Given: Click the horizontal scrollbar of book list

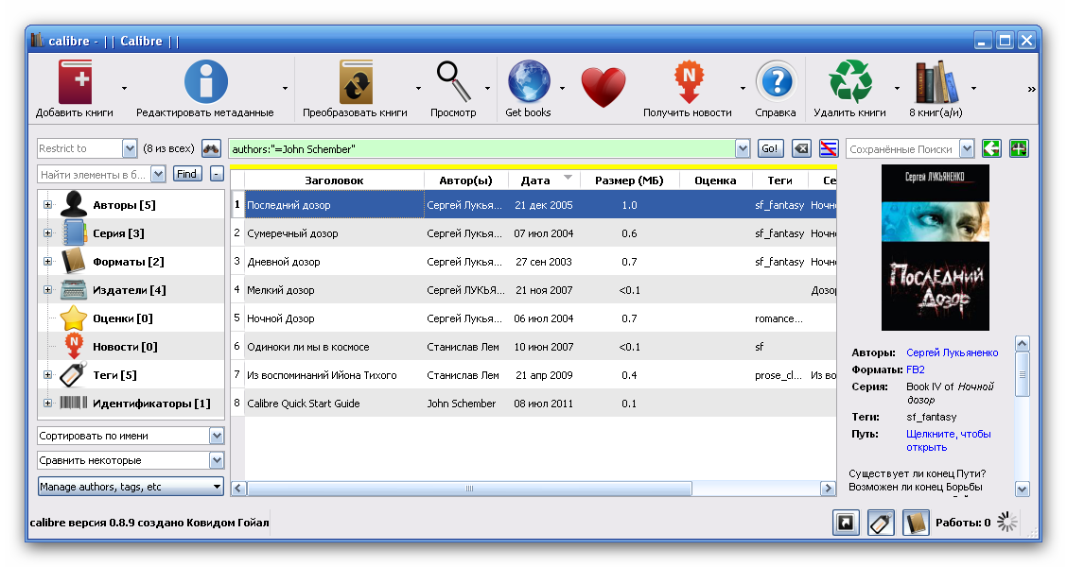Looking at the screenshot, I should [469, 489].
